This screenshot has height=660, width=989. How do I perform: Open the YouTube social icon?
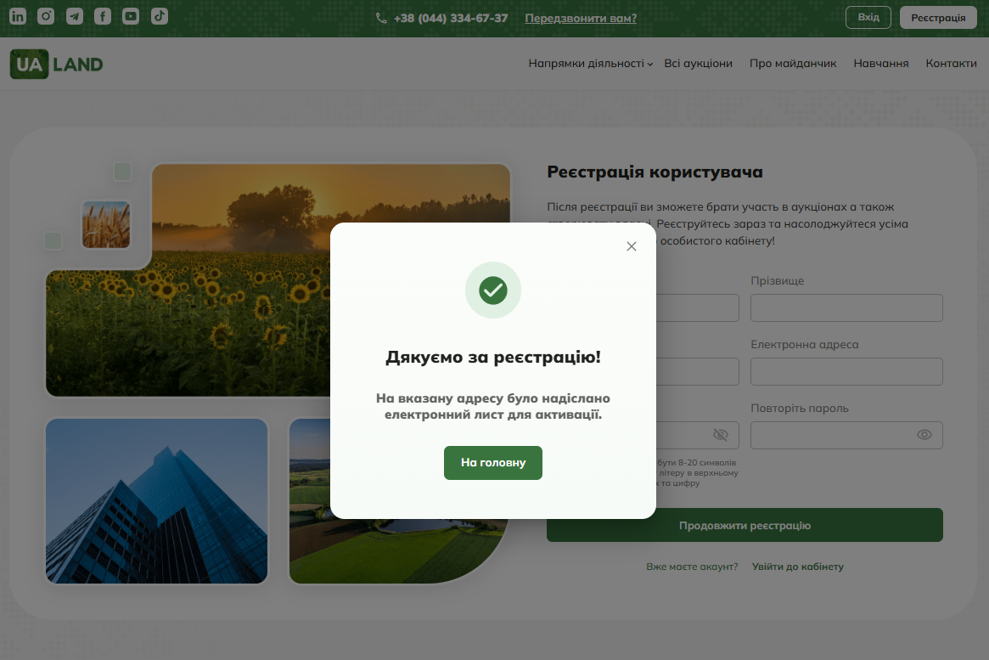[x=131, y=16]
